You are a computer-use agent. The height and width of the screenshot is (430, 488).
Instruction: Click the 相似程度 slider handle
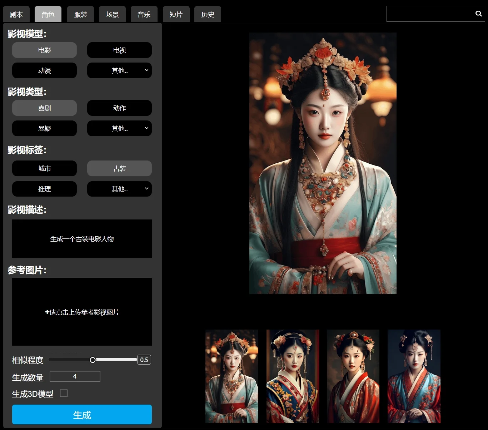point(93,360)
